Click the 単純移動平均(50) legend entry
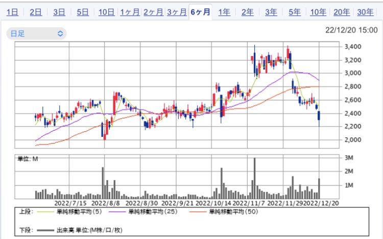Viewport: 383px width, 239px height. tap(224, 211)
